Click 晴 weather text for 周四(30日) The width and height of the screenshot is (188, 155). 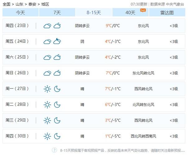pyautogui.click(x=82, y=136)
